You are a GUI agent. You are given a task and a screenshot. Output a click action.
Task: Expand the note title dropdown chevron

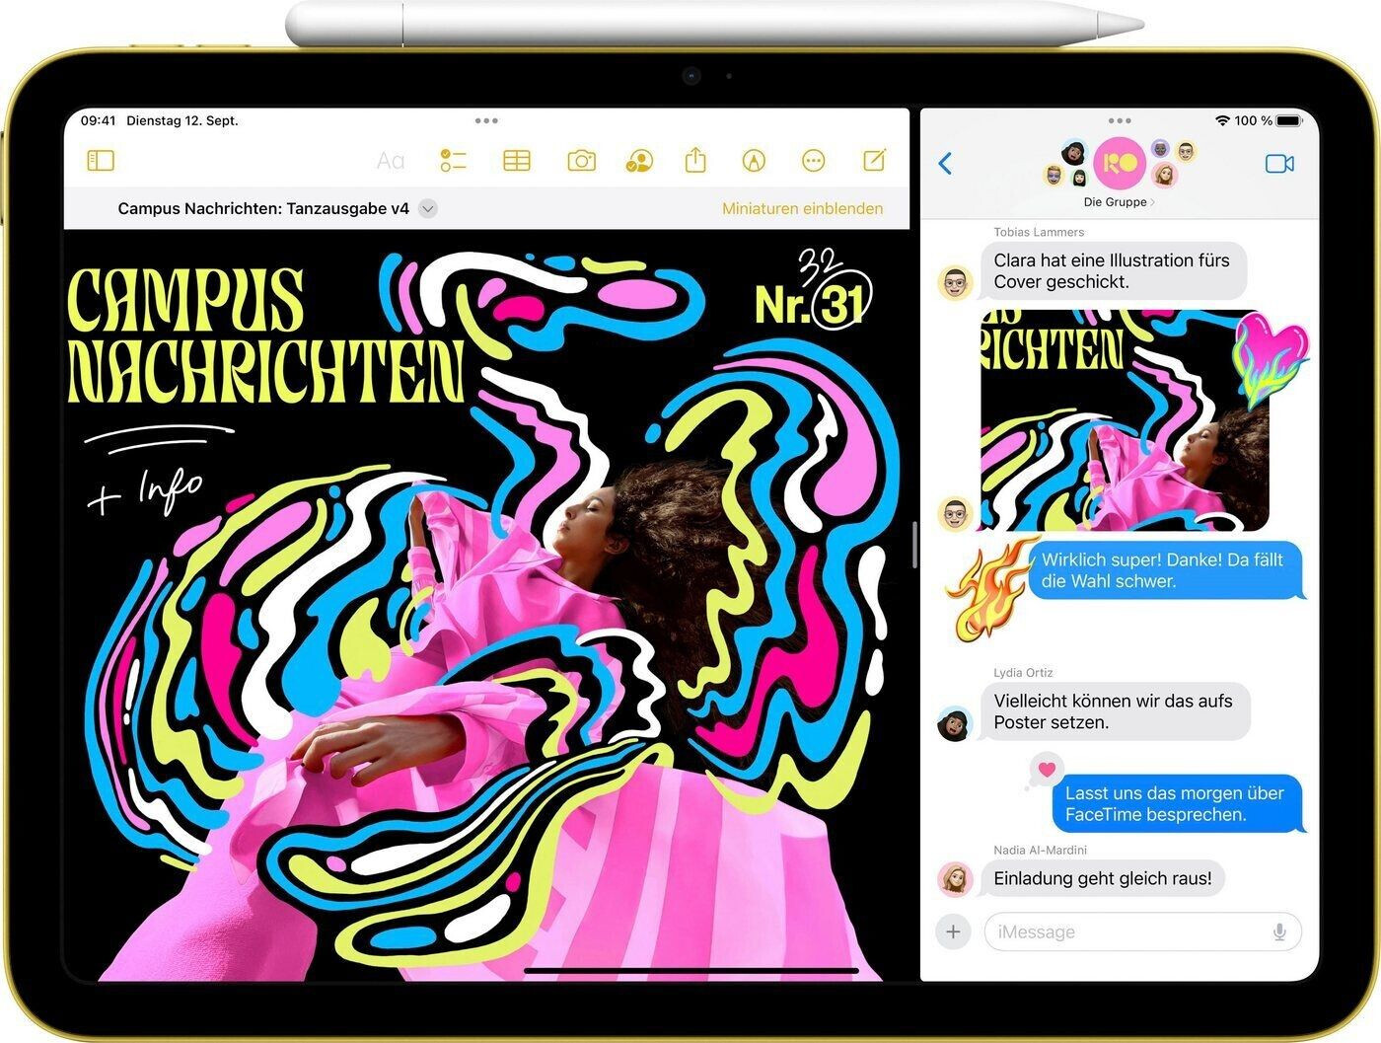click(x=427, y=208)
